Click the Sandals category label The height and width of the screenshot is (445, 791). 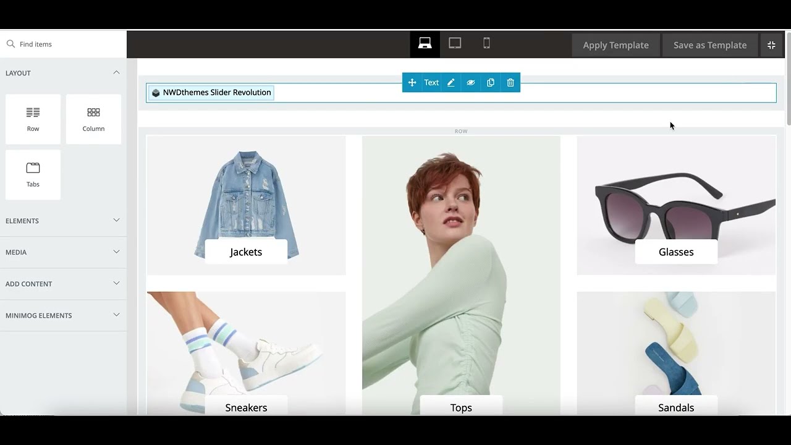pyautogui.click(x=676, y=407)
